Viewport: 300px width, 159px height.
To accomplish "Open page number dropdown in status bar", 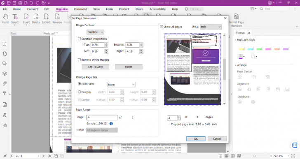I will coord(38,156).
